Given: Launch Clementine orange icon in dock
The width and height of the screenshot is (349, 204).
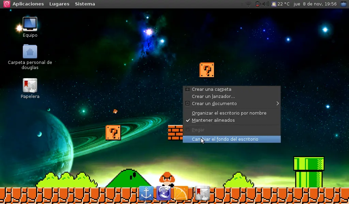Looking at the screenshot, I should tap(181, 193).
